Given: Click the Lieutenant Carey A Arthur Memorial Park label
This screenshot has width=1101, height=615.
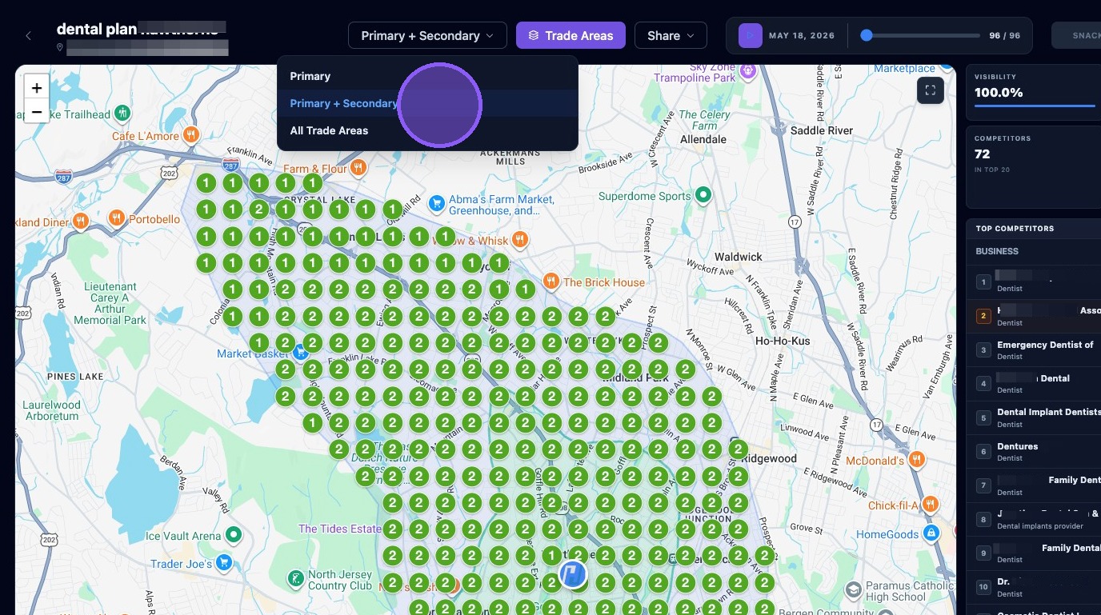Looking at the screenshot, I should point(110,303).
